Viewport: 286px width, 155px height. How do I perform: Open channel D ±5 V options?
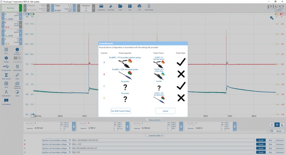(12, 41)
